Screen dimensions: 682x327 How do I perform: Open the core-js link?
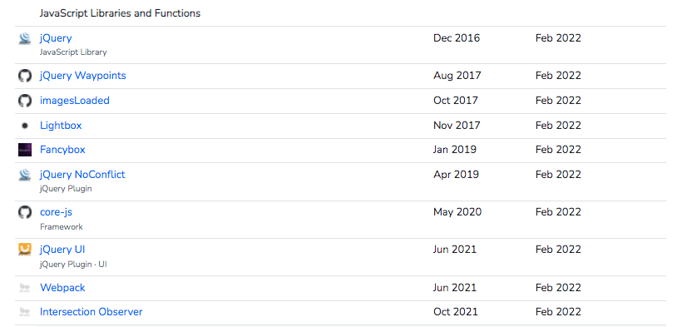pos(56,212)
